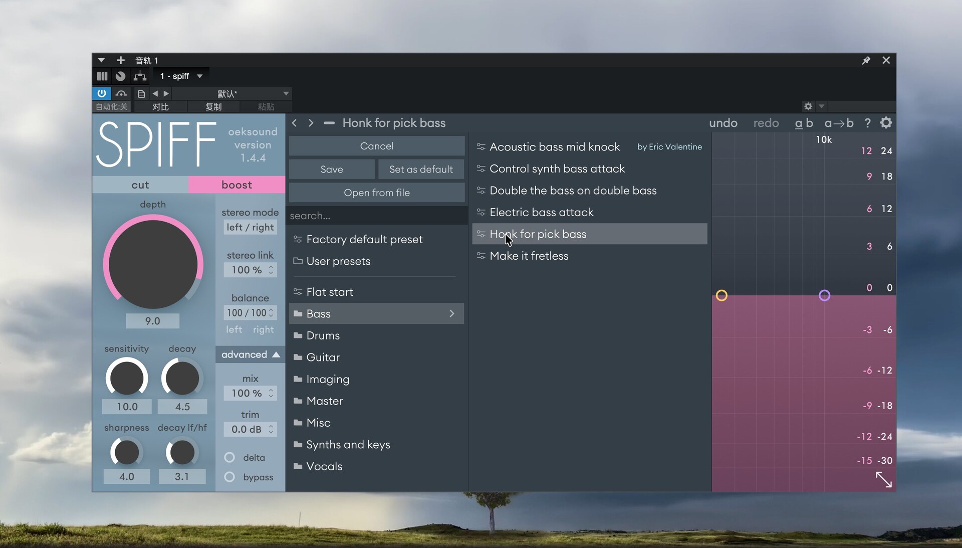This screenshot has width=962, height=548.
Task: Click the pin window icon
Action: [866, 60]
